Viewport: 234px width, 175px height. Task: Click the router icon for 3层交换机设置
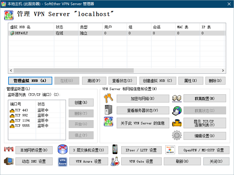coord(63,149)
